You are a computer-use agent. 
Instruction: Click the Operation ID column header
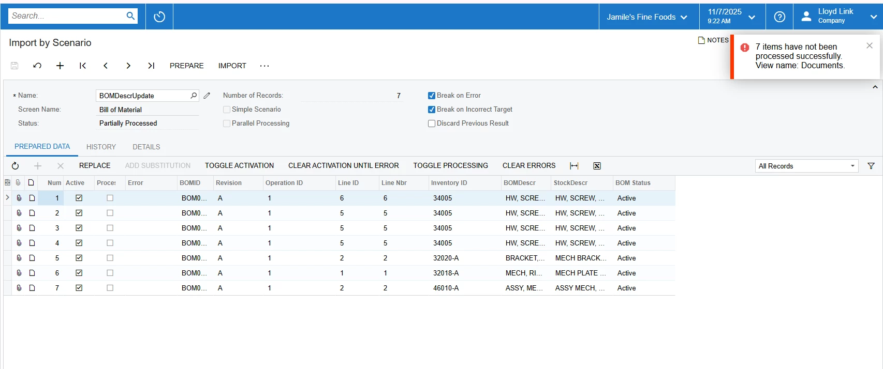coord(299,183)
